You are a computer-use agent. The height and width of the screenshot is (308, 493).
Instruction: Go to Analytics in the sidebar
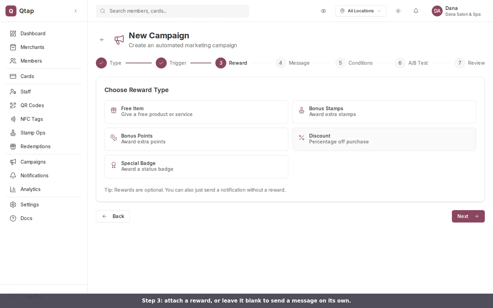click(x=44, y=189)
